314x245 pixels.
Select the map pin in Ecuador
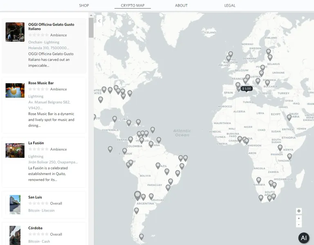point(125,151)
